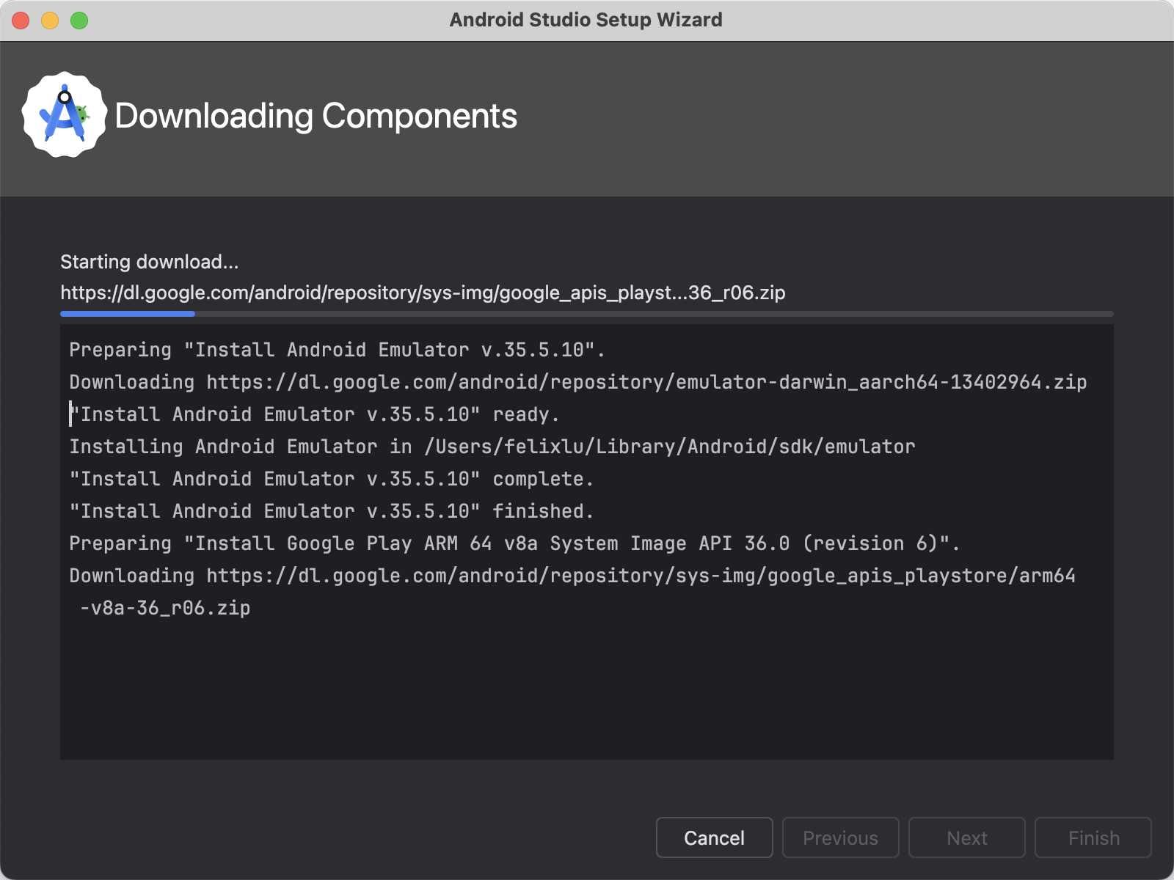Click the "Starting download..." status label
Viewport: 1174px width, 880px height.
coord(149,262)
